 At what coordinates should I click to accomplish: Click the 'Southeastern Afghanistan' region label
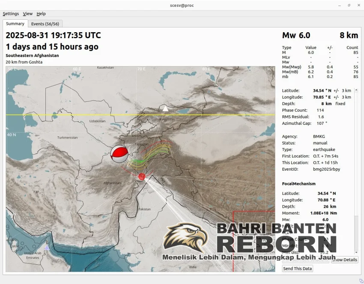(32, 56)
